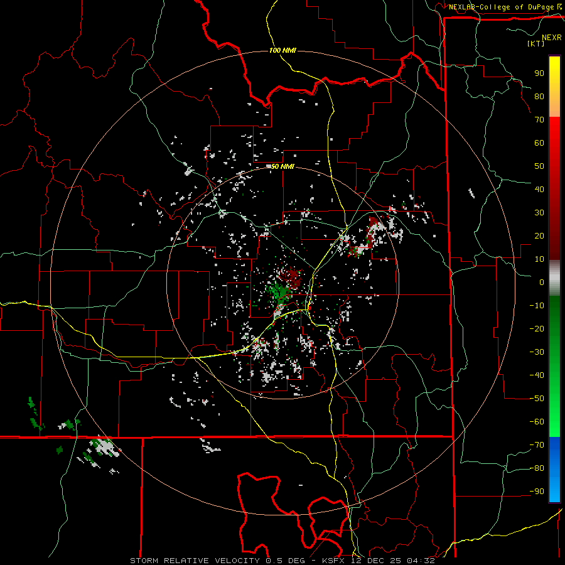
Task: Click the NEXLAB-College of DuPage header text
Action: [x=501, y=7]
